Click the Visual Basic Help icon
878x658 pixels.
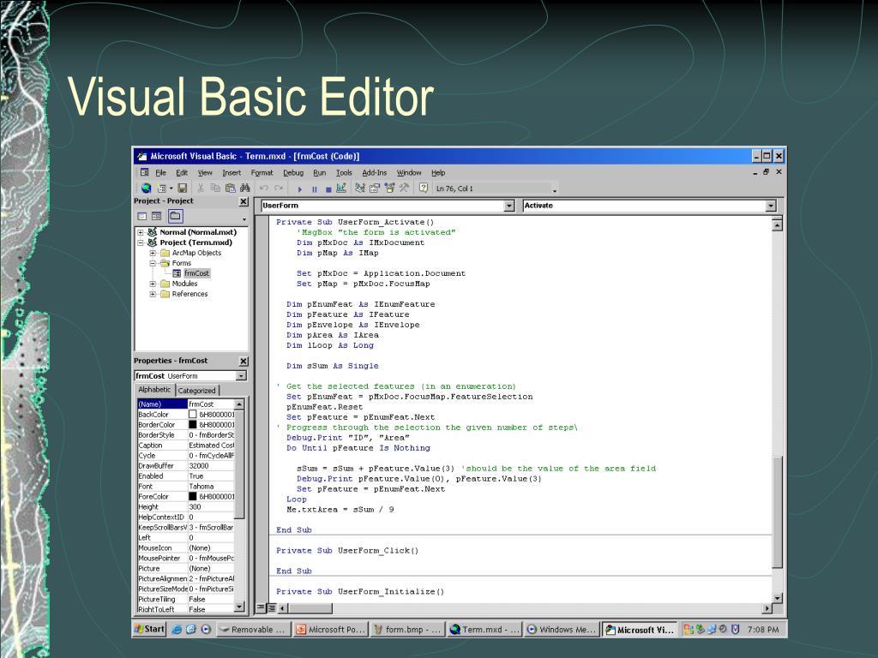point(424,188)
